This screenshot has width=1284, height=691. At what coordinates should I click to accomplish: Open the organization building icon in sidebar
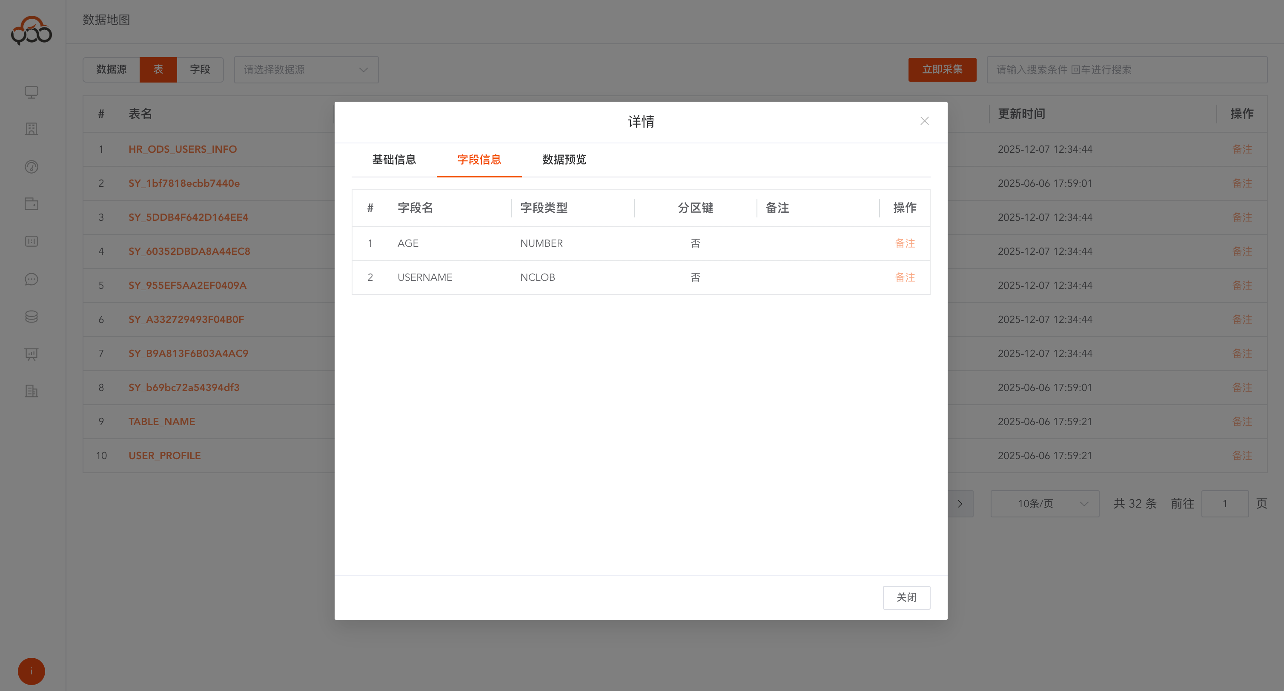click(31, 129)
